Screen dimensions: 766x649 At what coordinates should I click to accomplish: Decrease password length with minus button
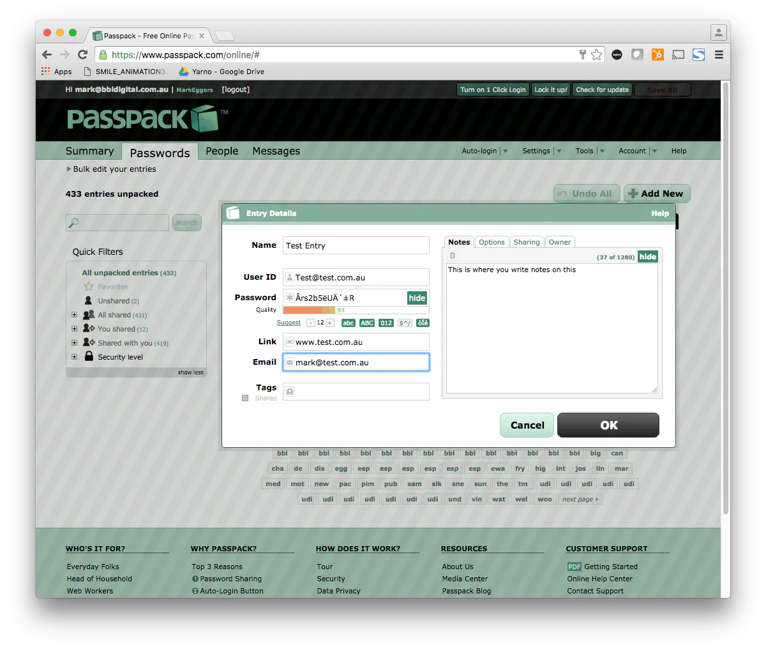311,323
